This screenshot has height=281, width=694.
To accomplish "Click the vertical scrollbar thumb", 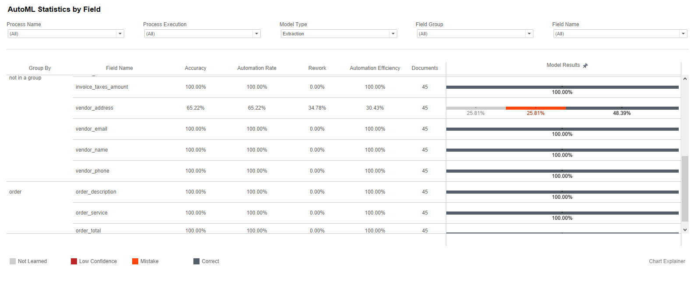I will pos(685,189).
